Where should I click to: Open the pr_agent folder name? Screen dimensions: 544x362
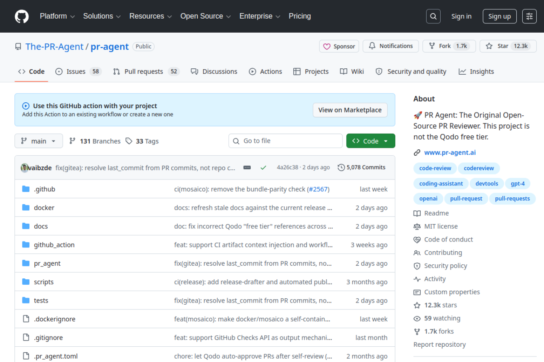click(x=47, y=264)
